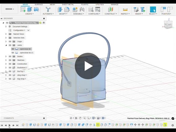The height and width of the screenshot is (132, 176).
Task: Expand Document Settings node
Action: pyautogui.click(x=6, y=26)
